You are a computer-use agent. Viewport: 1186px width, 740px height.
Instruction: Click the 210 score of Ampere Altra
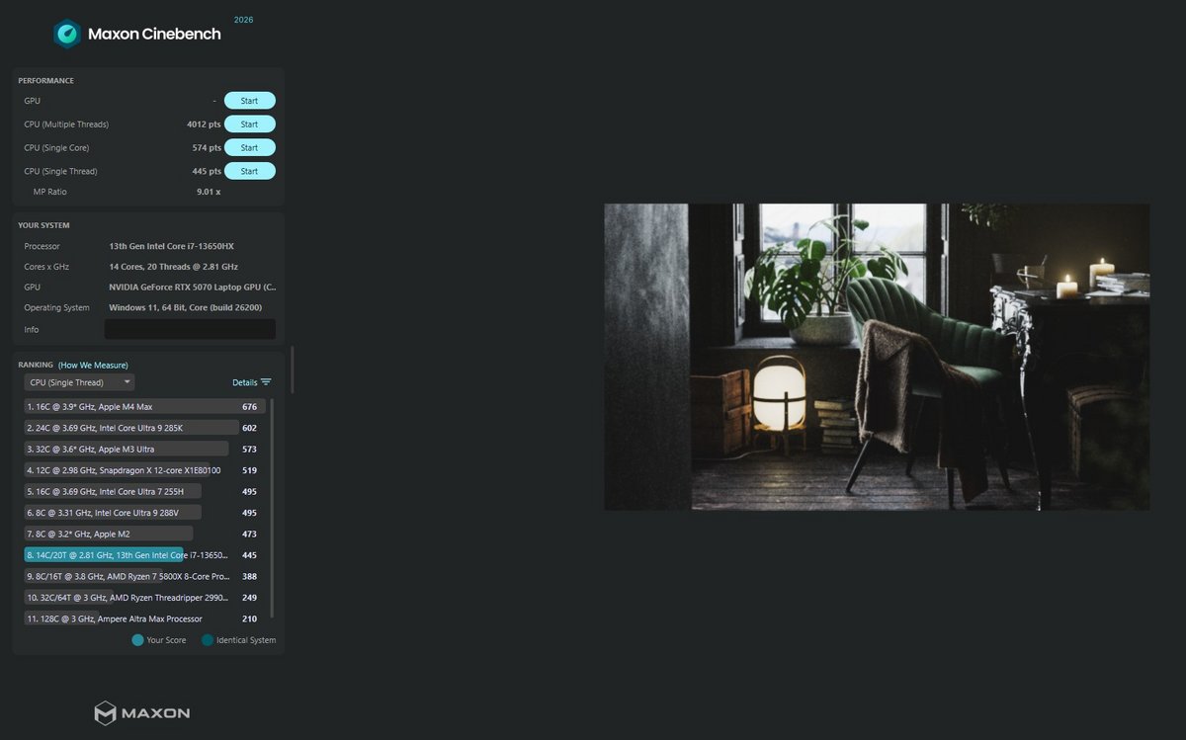(x=249, y=619)
